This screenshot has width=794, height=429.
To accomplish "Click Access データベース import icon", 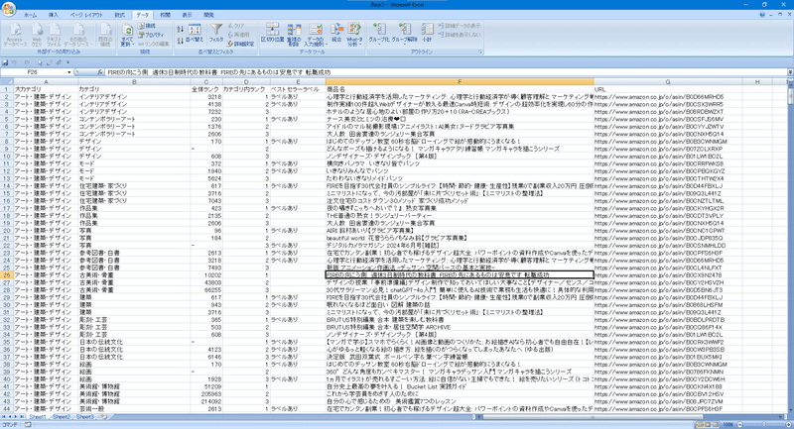I will (15, 35).
